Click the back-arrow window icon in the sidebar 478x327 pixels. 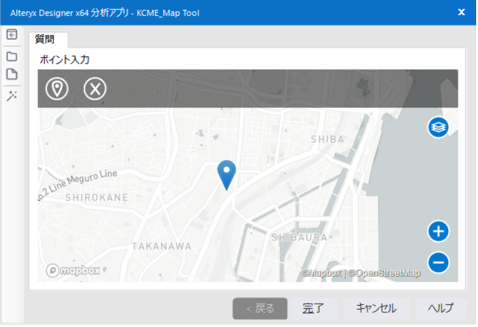point(11,35)
